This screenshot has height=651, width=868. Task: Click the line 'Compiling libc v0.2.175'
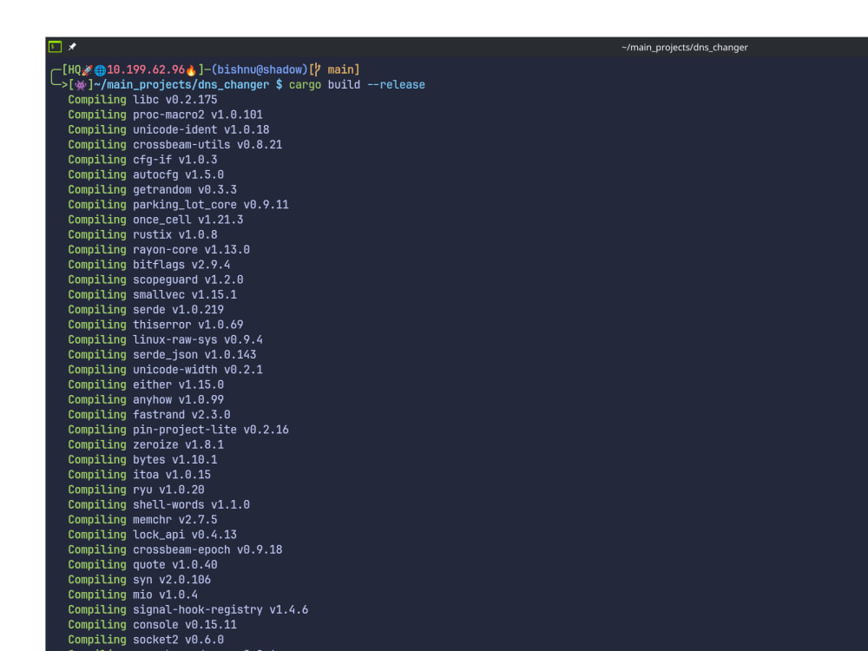point(142,100)
